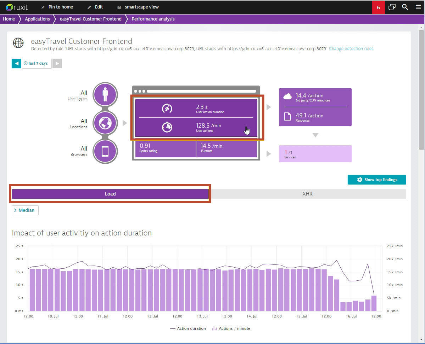Click the pencil icon beside Edit
Image resolution: width=425 pixels, height=344 pixels.
pyautogui.click(x=89, y=7)
